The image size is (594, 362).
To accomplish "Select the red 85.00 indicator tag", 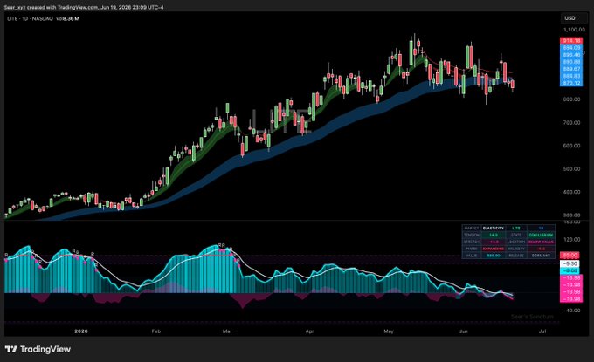I will tap(570, 256).
